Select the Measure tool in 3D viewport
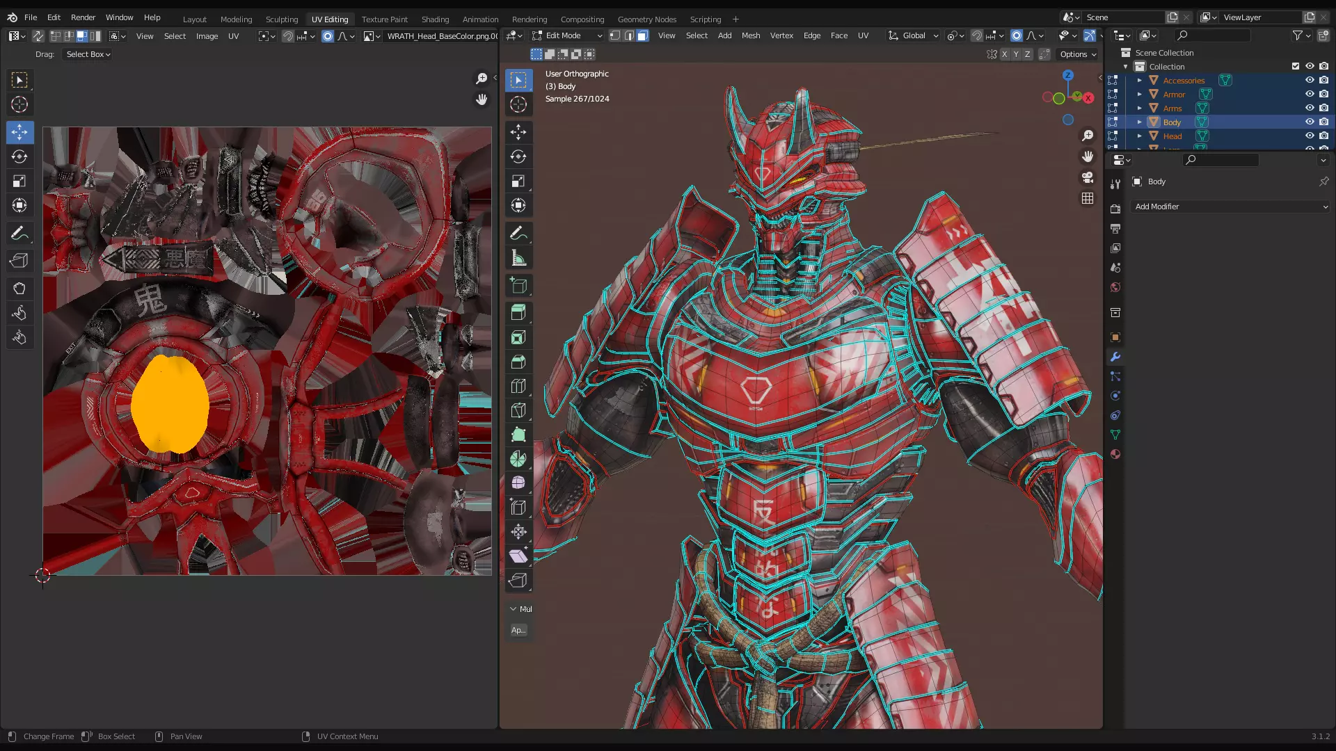The image size is (1336, 751). coord(518,258)
